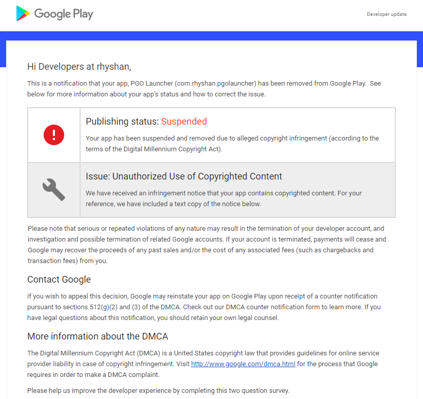Click the 'Developer update' header label

387,14
